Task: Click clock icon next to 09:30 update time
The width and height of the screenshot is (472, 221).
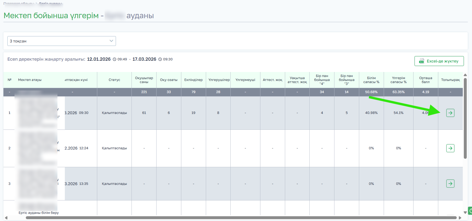Action: pos(160,59)
